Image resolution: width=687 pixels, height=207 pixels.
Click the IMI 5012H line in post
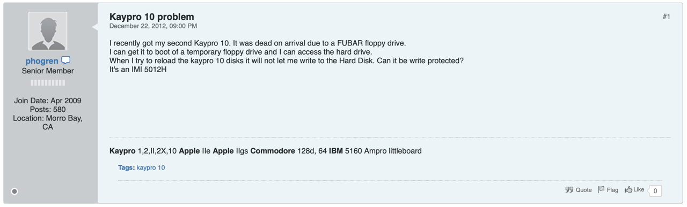pos(138,69)
